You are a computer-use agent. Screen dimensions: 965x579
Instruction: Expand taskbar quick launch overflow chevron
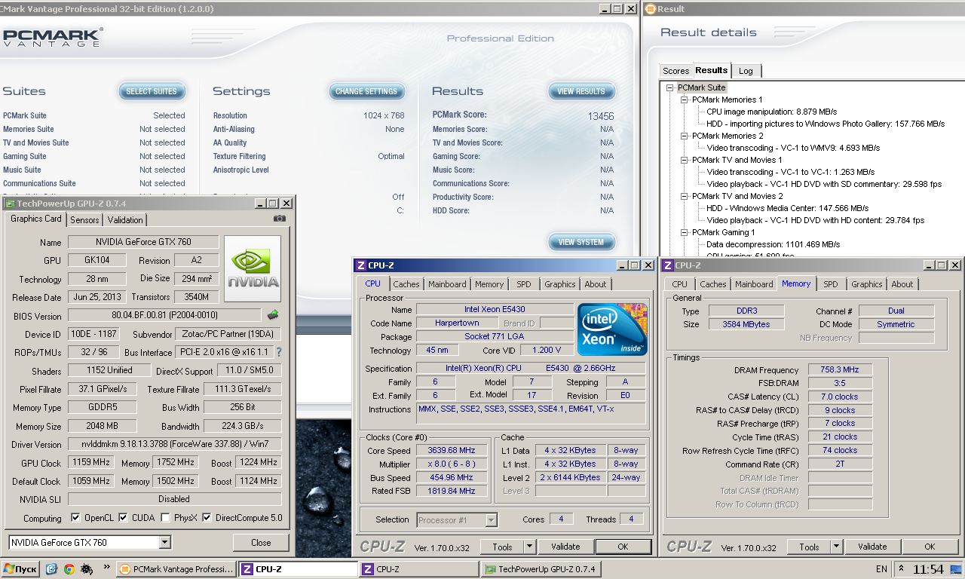106,567
